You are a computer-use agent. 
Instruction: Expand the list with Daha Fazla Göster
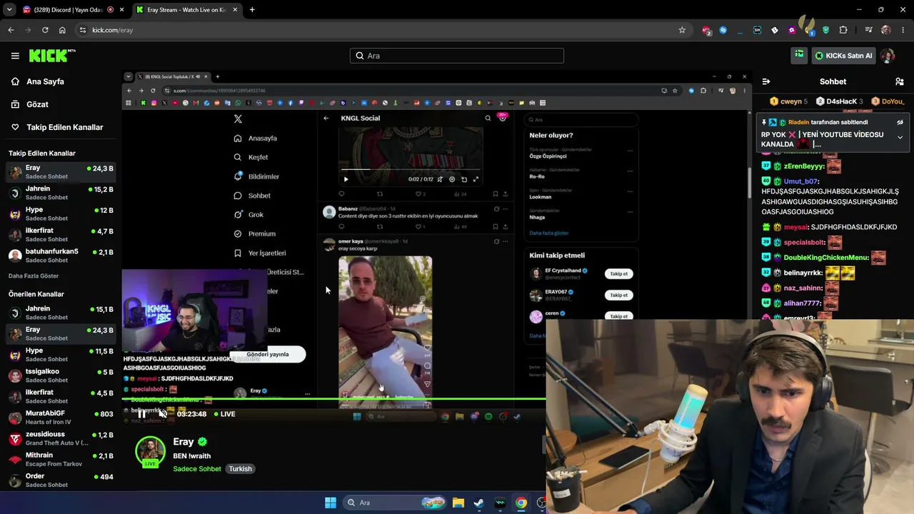tap(34, 276)
